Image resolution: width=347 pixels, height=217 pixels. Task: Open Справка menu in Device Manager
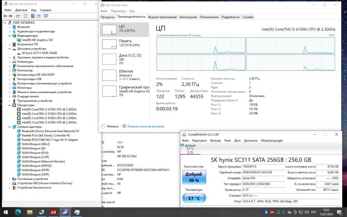tap(45, 10)
